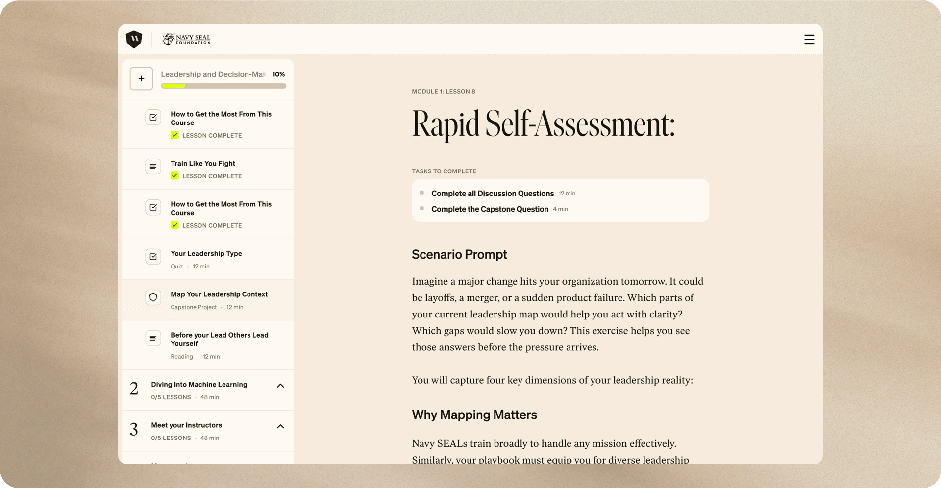This screenshot has height=488, width=941.
Task: Click first How to Get the Most lesson checkbox
Action: [174, 135]
